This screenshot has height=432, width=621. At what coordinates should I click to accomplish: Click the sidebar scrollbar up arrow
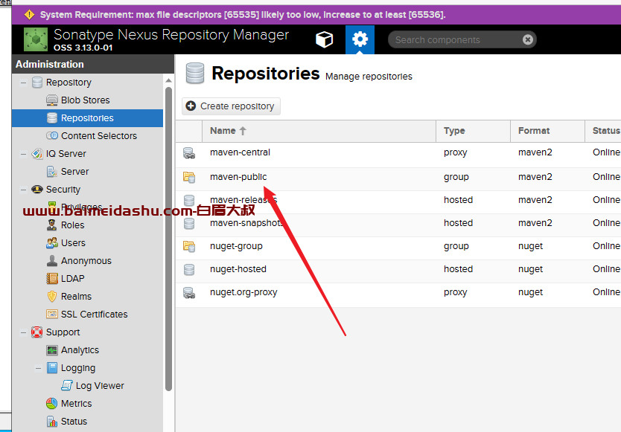point(168,80)
